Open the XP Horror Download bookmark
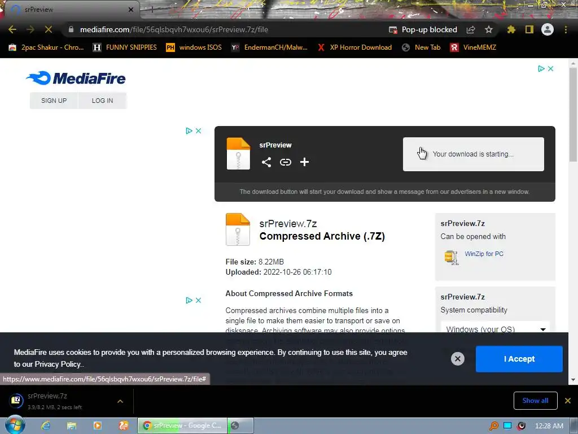578x434 pixels. click(x=354, y=47)
